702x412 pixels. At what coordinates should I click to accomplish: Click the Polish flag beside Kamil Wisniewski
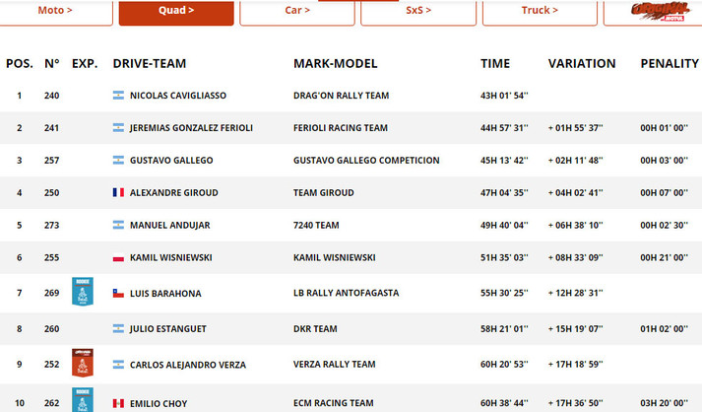click(x=119, y=257)
